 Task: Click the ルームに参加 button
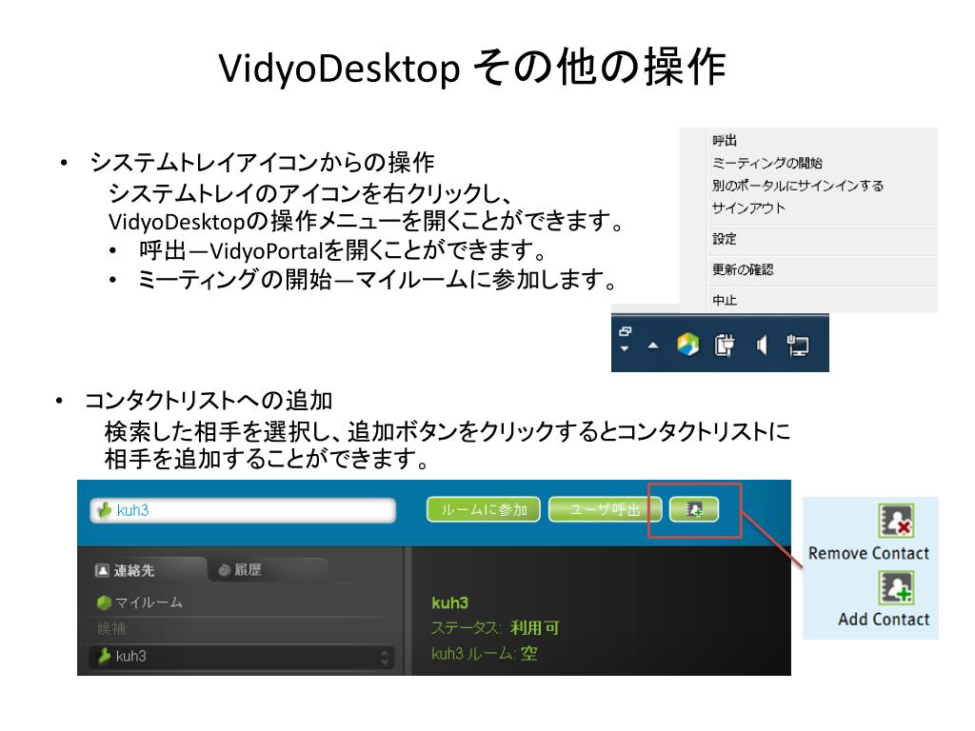(x=483, y=510)
